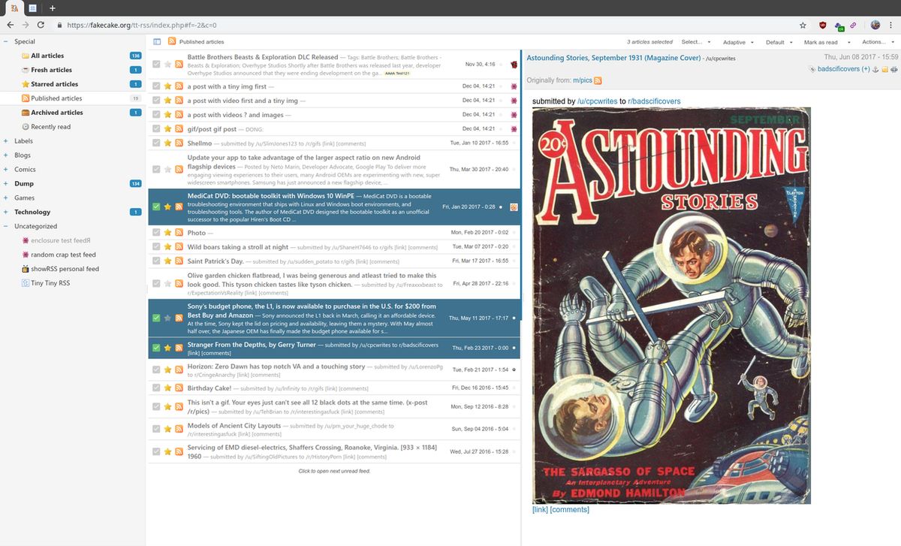Click the browser bookmark star in address bar
The height and width of the screenshot is (546, 901).
(803, 25)
